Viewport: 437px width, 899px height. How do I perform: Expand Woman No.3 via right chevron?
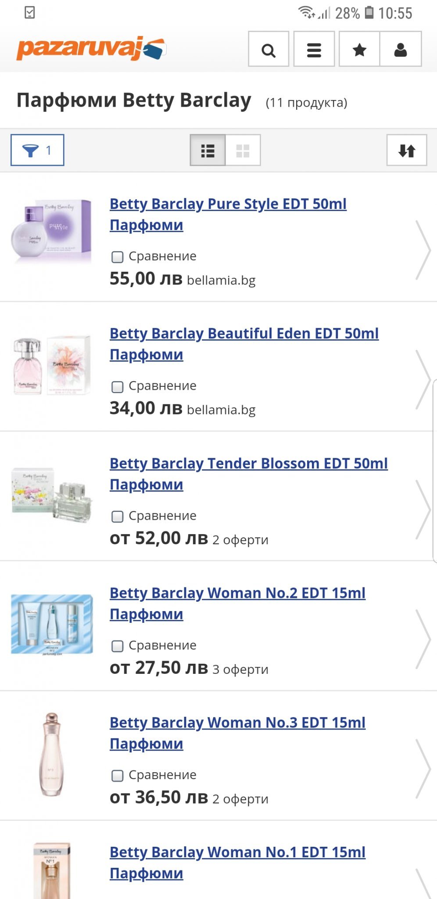(423, 769)
